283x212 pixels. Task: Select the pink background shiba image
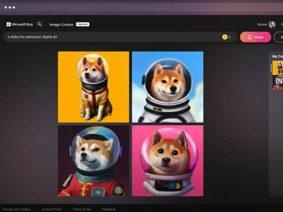pos(168,160)
